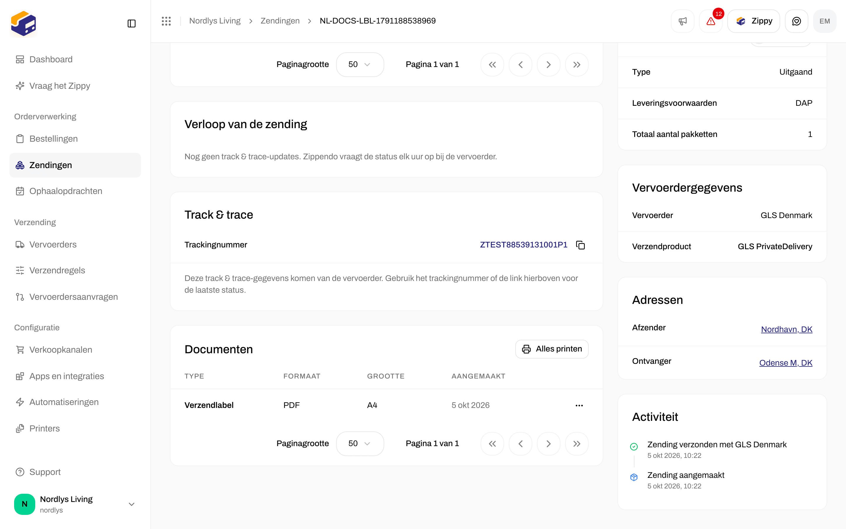
Task: Copy tracking number ZTEST88539131001P1 icon
Action: pyautogui.click(x=580, y=245)
